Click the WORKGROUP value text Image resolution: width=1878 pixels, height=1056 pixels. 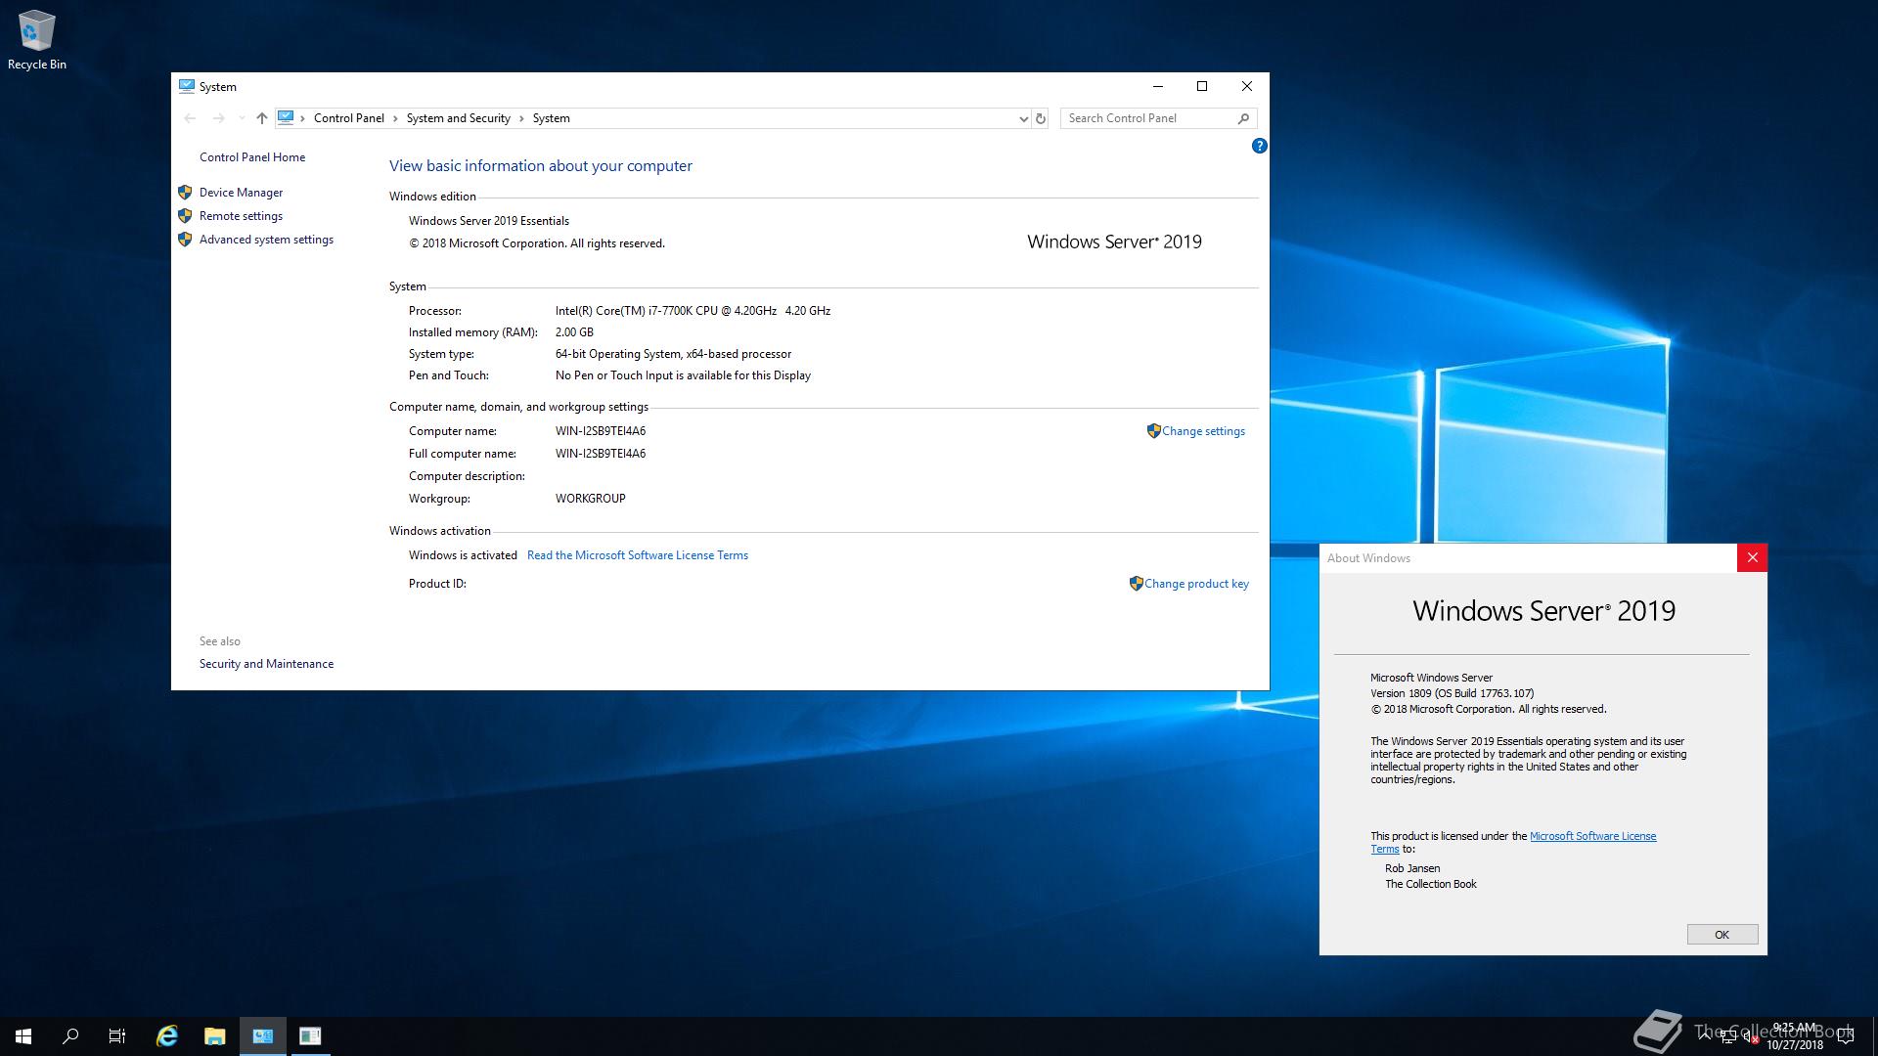590,499
